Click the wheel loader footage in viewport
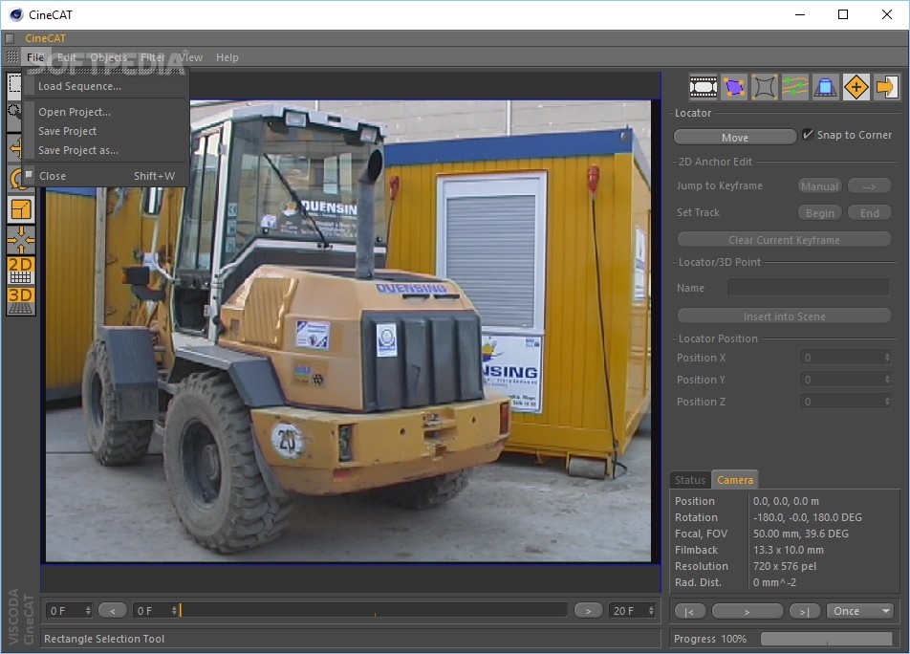The height and width of the screenshot is (654, 910). coord(348,331)
